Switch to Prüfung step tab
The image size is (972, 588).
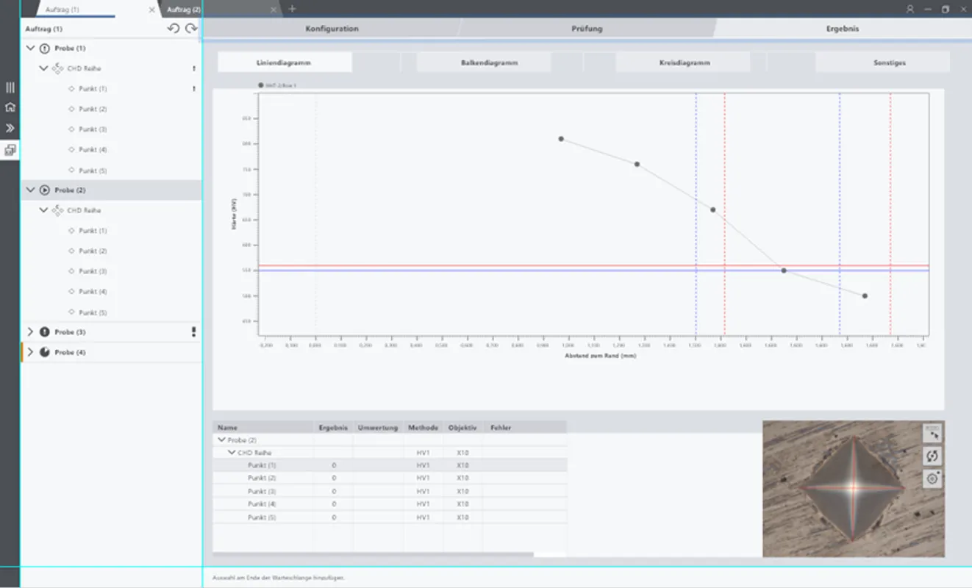tap(587, 29)
